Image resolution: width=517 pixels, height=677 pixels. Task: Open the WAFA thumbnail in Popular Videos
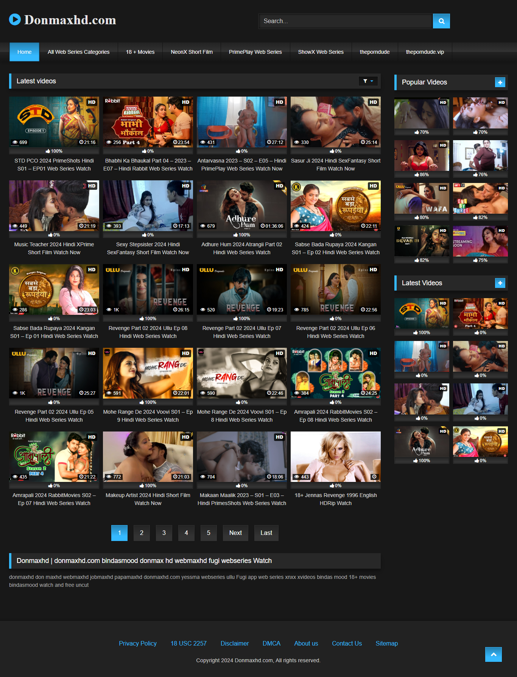(x=422, y=199)
